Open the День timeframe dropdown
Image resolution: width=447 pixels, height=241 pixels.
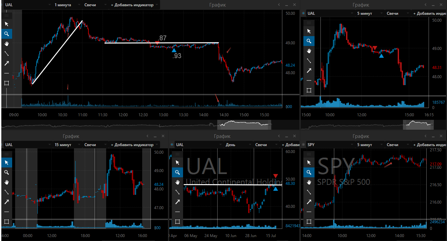pos(238,145)
